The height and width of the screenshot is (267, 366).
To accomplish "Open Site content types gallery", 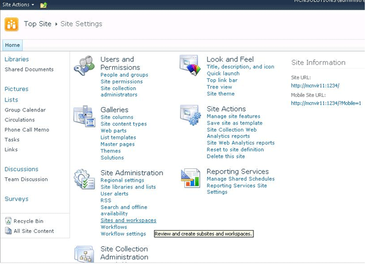I will [x=124, y=124].
